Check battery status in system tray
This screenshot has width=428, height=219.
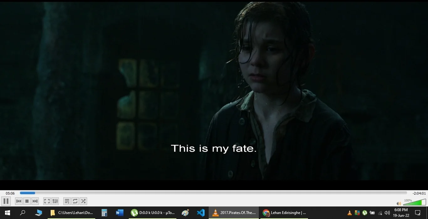tap(372, 213)
